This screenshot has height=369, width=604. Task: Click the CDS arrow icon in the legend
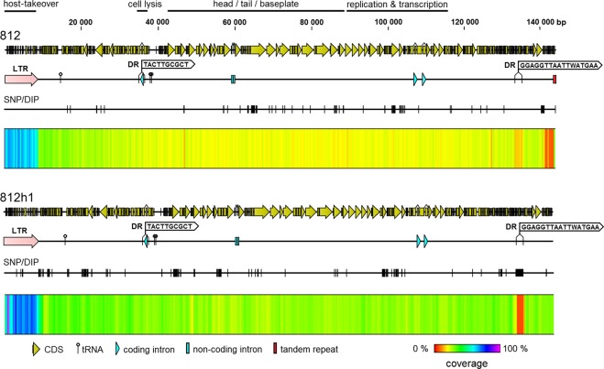click(37, 351)
